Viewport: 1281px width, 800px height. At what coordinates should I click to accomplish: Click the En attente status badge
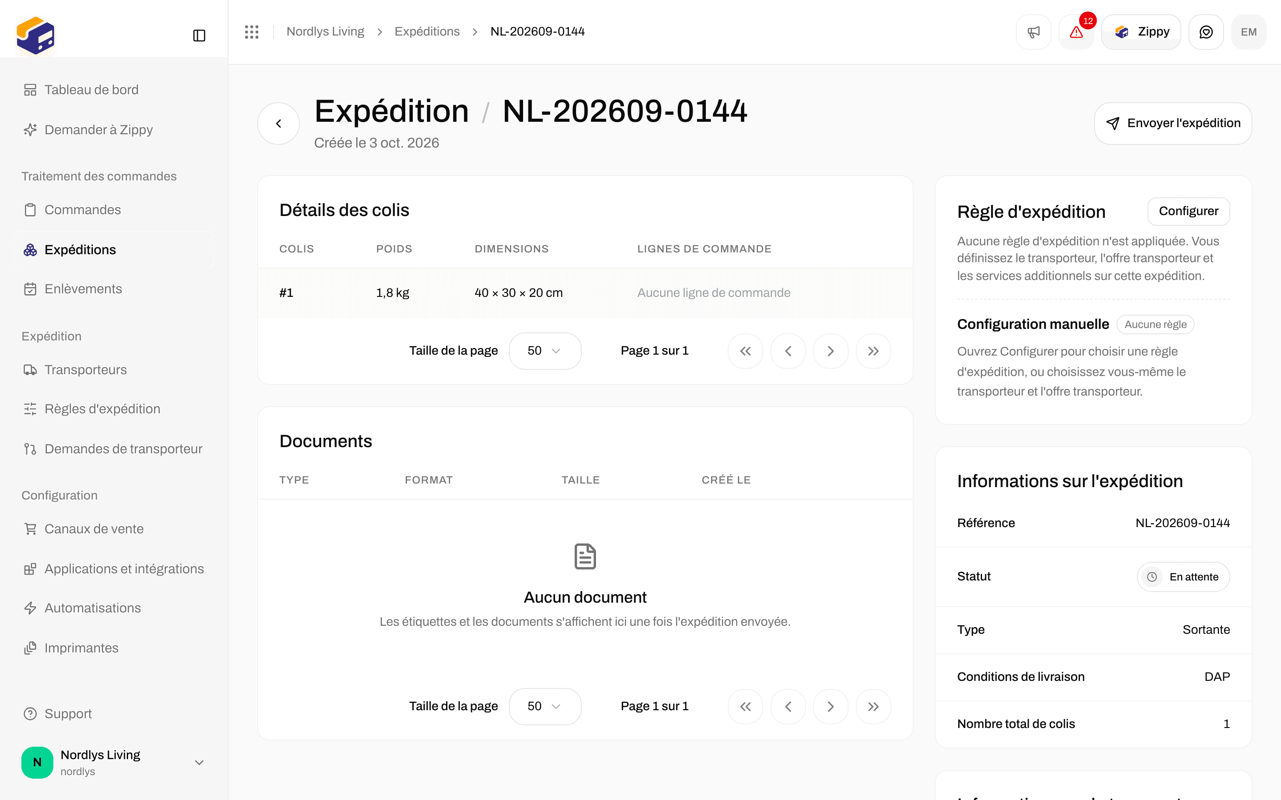coord(1183,577)
